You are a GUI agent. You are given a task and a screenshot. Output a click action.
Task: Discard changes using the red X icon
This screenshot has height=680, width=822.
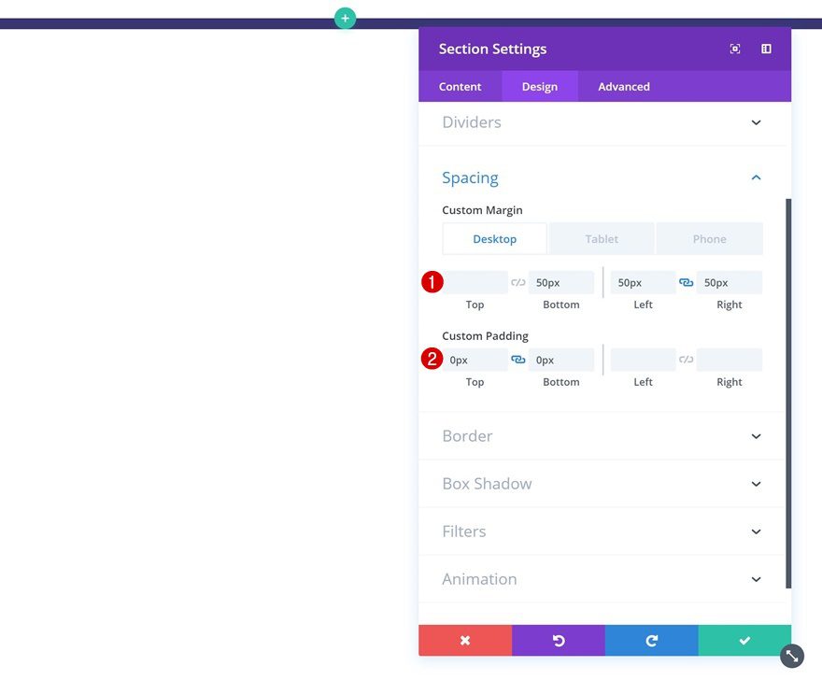[464, 640]
